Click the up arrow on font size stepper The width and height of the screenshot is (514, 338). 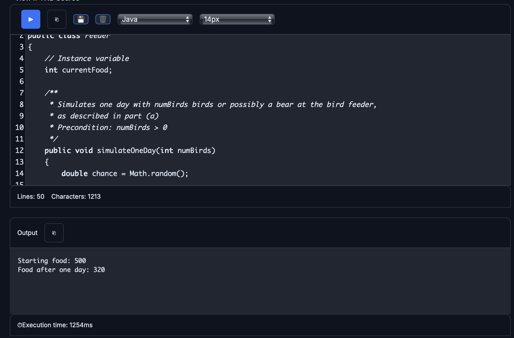pyautogui.click(x=270, y=17)
